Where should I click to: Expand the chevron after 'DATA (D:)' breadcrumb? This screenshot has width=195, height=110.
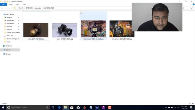click(x=34, y=8)
